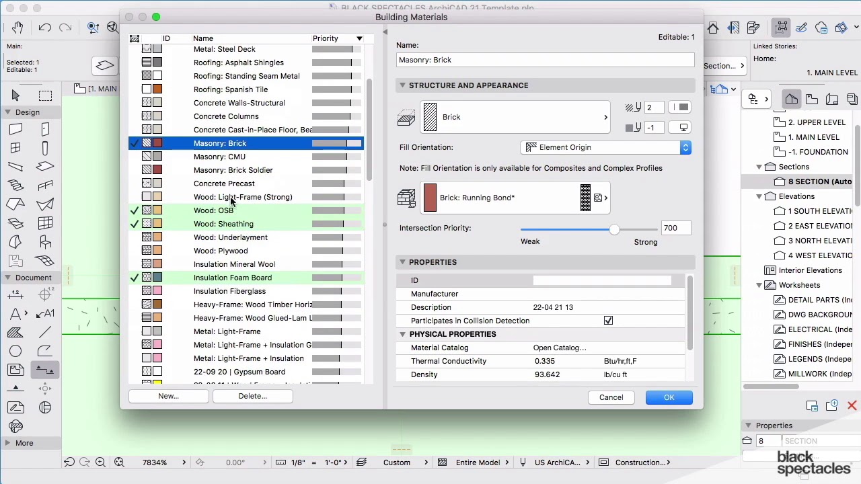This screenshot has height=484, width=861.
Task: Select the Marquee tool in the toolbox
Action: tap(45, 95)
